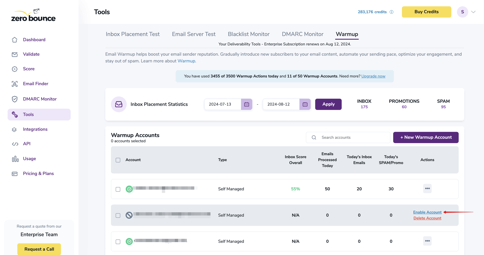Viewport: 484px width, 255px height.
Task: Open the DMARC Monitor tab
Action: (x=302, y=34)
